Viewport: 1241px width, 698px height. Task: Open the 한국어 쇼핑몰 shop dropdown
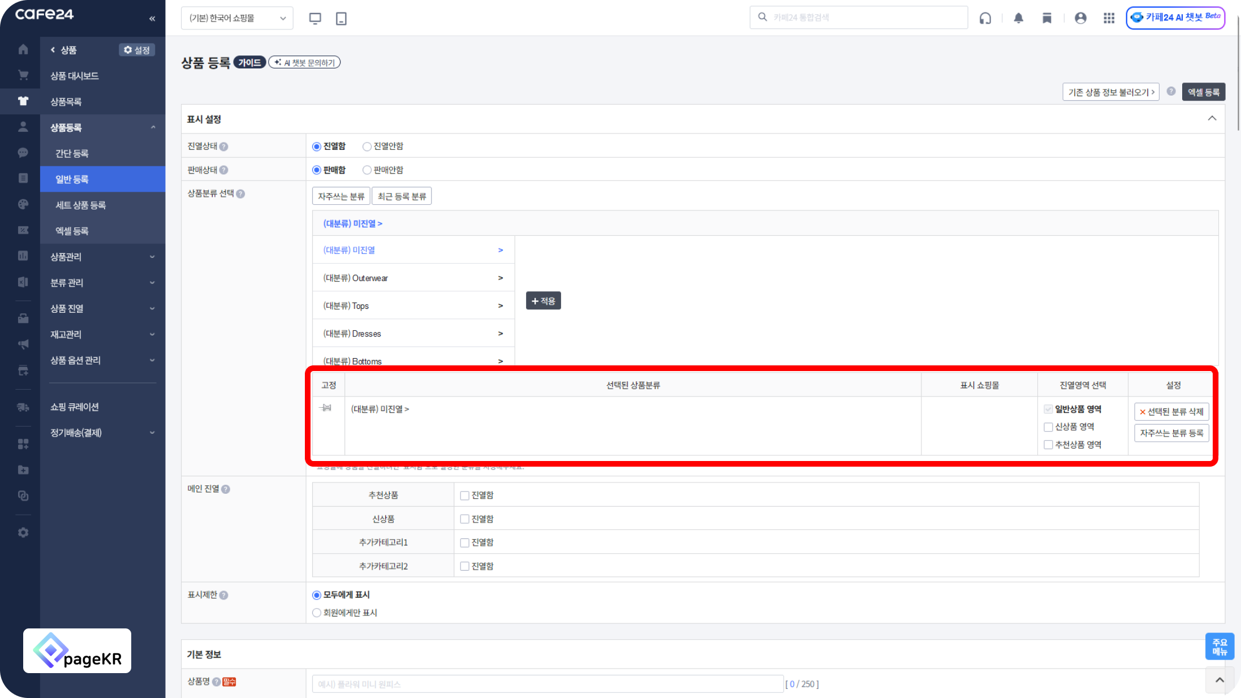pyautogui.click(x=237, y=18)
